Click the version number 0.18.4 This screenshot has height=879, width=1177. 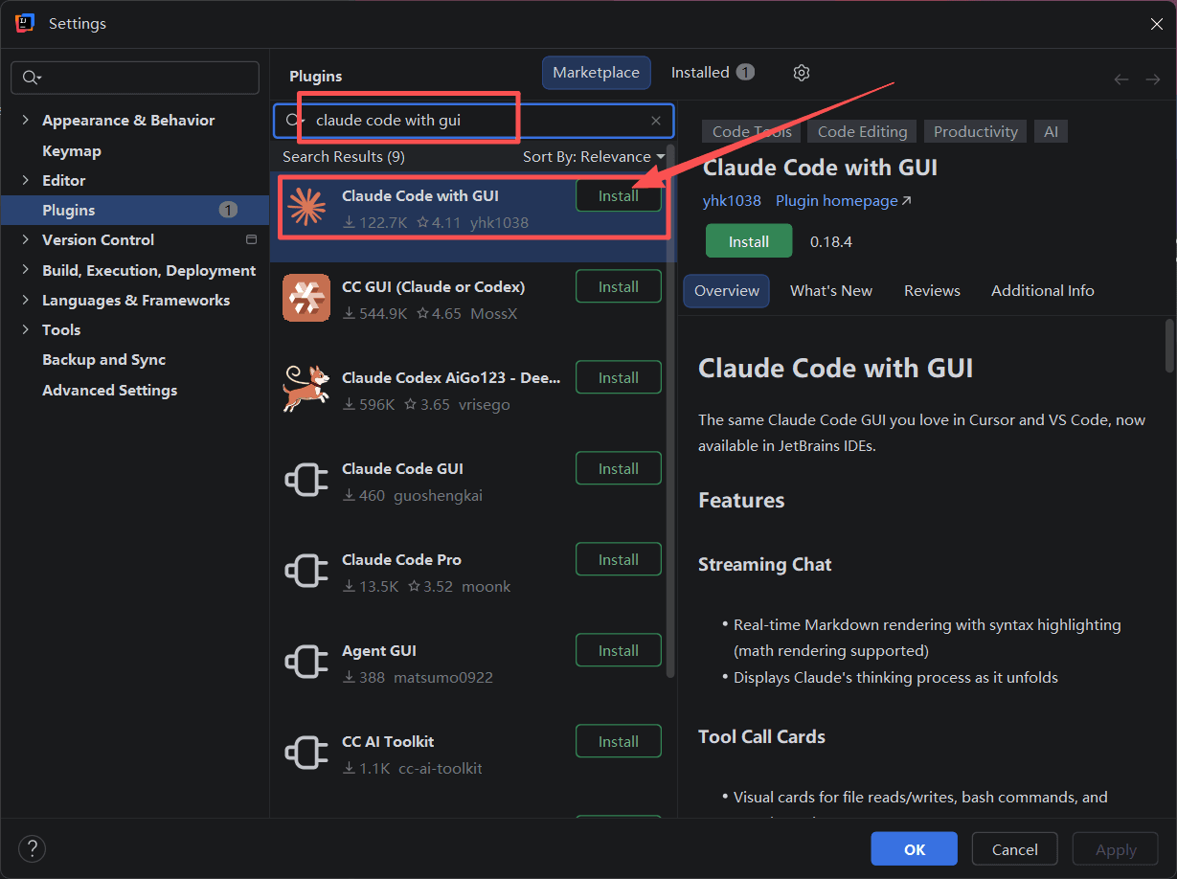pyautogui.click(x=831, y=241)
